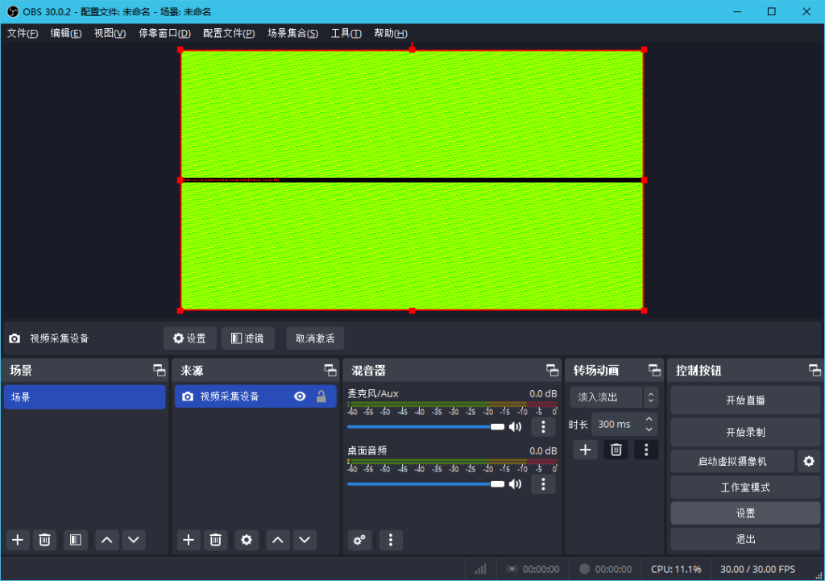Open 桌面音频 three-dot options menu
Image resolution: width=825 pixels, height=581 pixels.
pos(543,483)
